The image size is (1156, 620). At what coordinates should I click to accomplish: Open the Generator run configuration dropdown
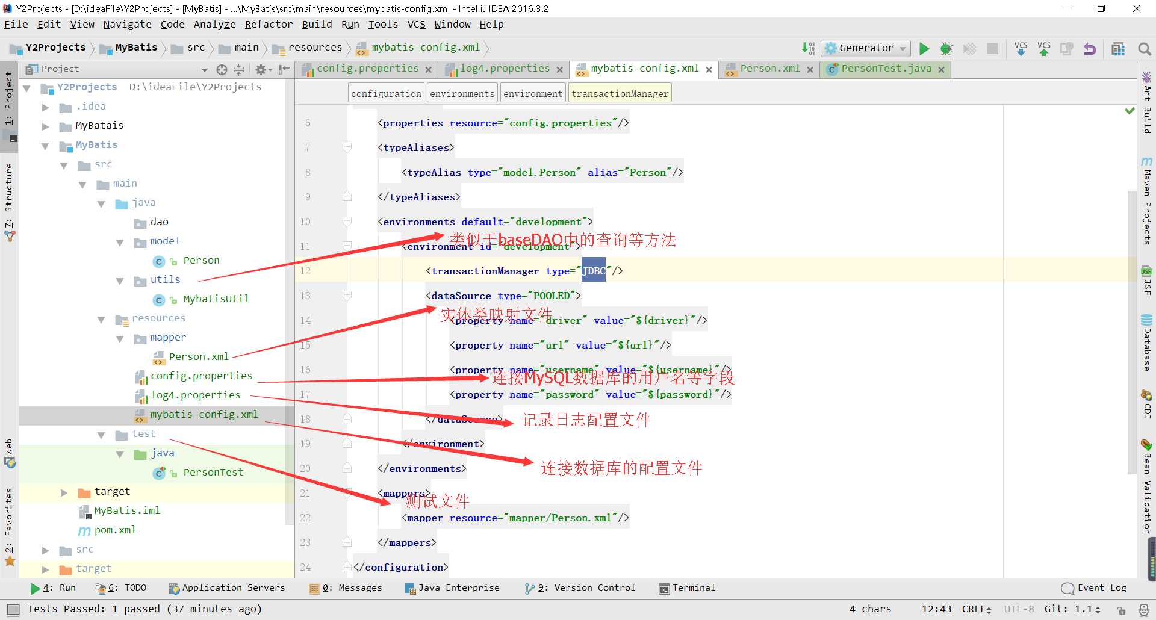866,48
